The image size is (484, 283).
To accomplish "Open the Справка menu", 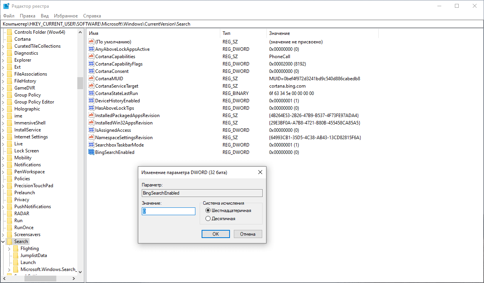I will (x=92, y=16).
